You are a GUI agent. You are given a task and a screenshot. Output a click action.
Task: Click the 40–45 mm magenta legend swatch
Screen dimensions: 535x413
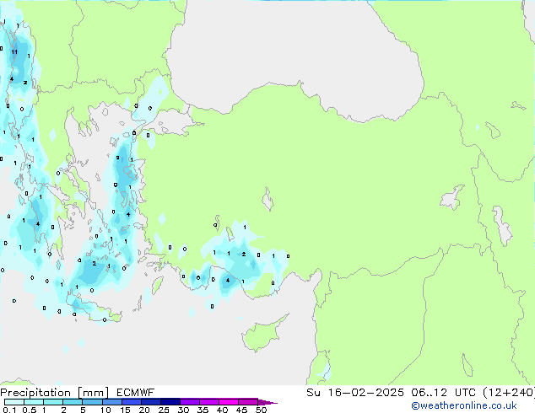click(x=229, y=402)
